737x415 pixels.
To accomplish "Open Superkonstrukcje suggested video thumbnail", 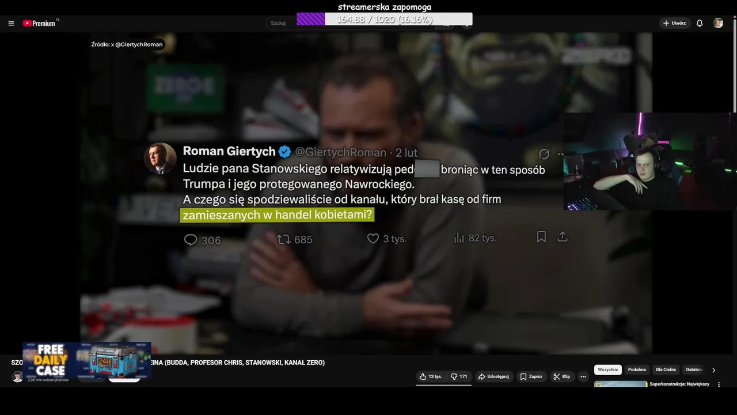I will [x=620, y=384].
